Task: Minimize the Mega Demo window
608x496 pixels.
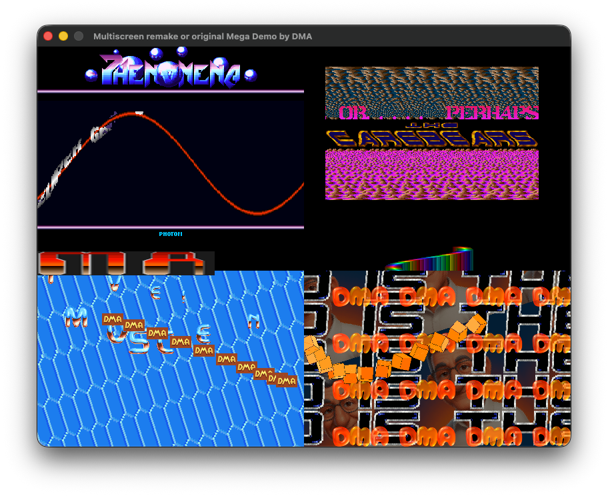Action: coord(63,36)
